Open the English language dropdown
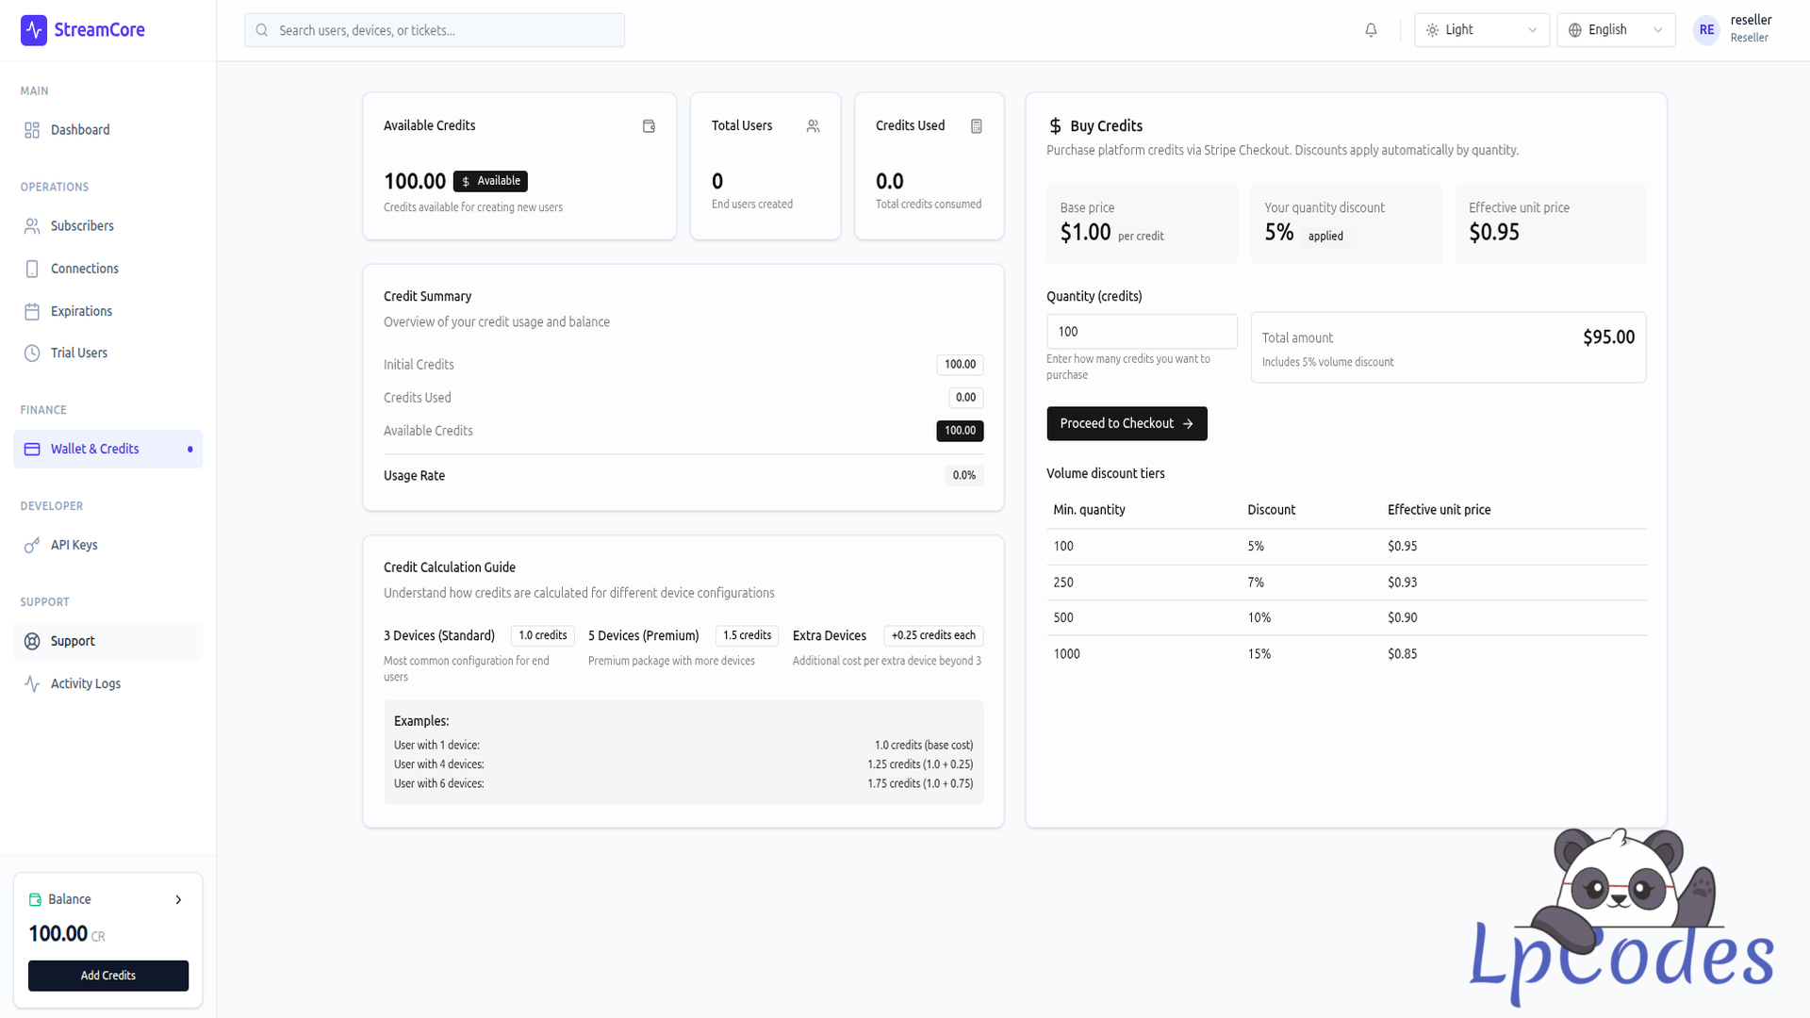The image size is (1810, 1018). (x=1615, y=30)
